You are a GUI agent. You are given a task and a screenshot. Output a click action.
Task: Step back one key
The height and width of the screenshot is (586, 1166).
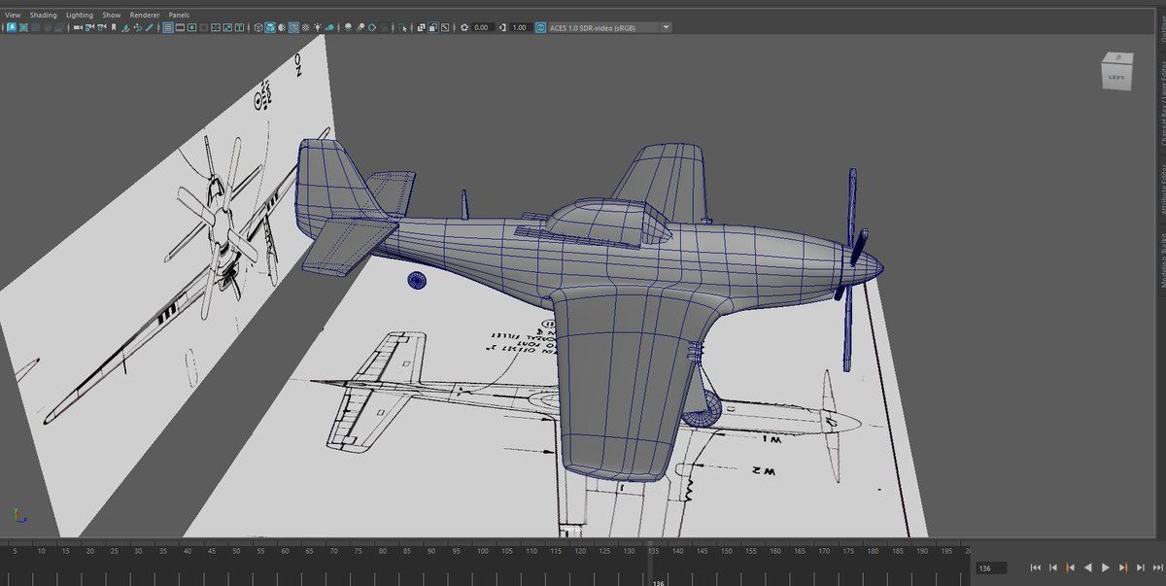(1070, 568)
